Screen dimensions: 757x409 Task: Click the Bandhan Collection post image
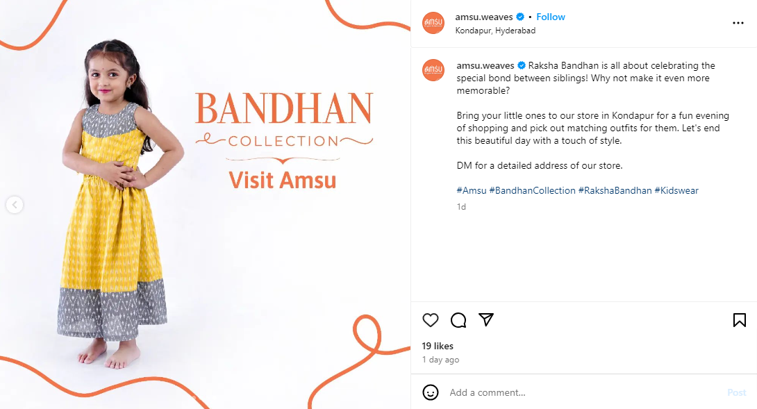coord(205,205)
